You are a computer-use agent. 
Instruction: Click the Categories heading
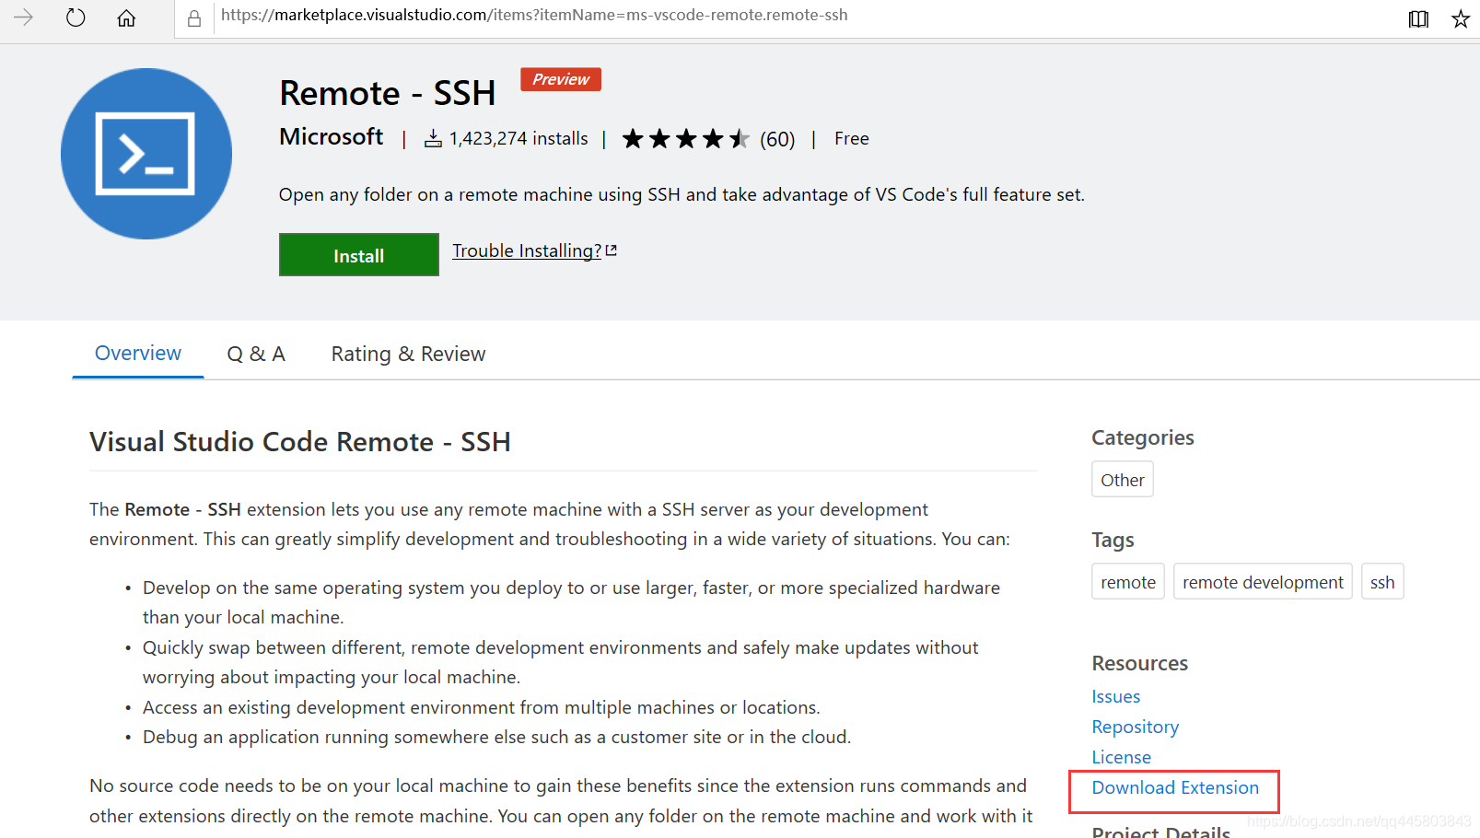tap(1143, 437)
